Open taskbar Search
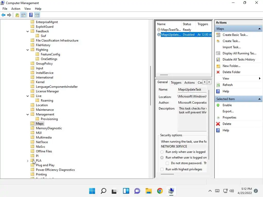 (x=103, y=191)
